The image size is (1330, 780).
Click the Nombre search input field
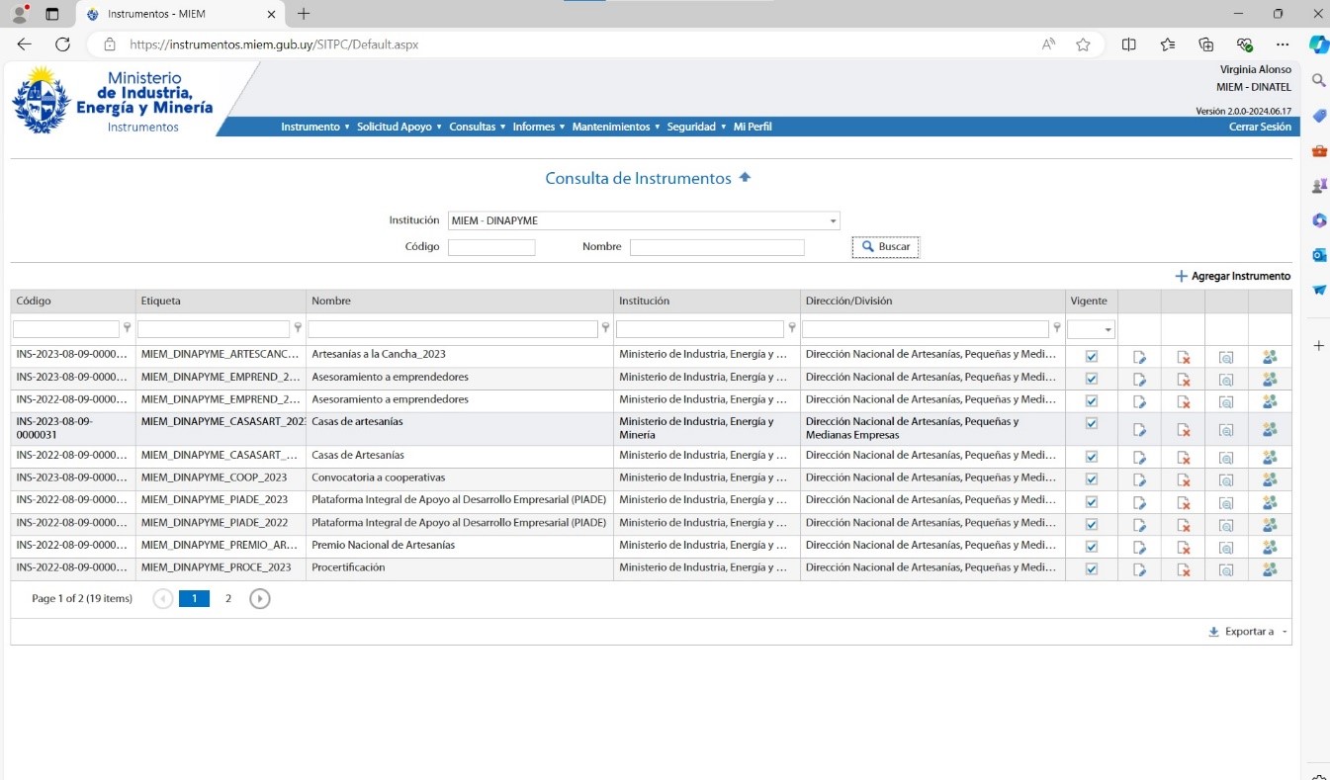coord(717,247)
